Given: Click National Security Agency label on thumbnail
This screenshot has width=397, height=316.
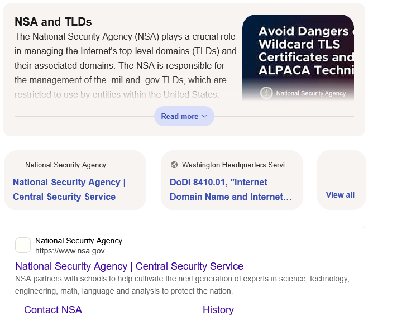Looking at the screenshot, I should pos(311,93).
